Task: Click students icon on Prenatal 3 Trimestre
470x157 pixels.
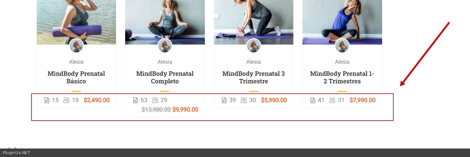Action: tap(244, 100)
